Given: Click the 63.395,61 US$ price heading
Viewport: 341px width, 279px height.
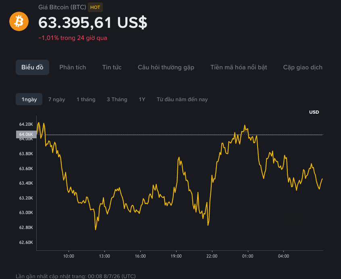Looking at the screenshot, I should [93, 23].
